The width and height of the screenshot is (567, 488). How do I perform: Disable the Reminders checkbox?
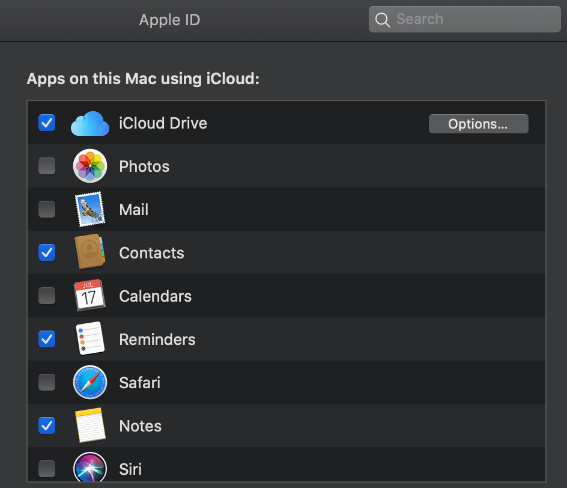point(47,339)
